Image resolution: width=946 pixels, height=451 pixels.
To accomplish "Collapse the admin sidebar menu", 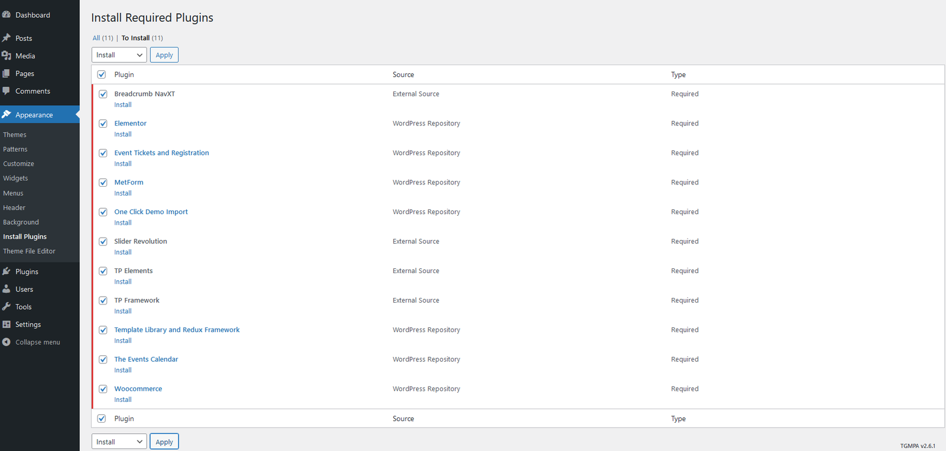I will point(31,342).
